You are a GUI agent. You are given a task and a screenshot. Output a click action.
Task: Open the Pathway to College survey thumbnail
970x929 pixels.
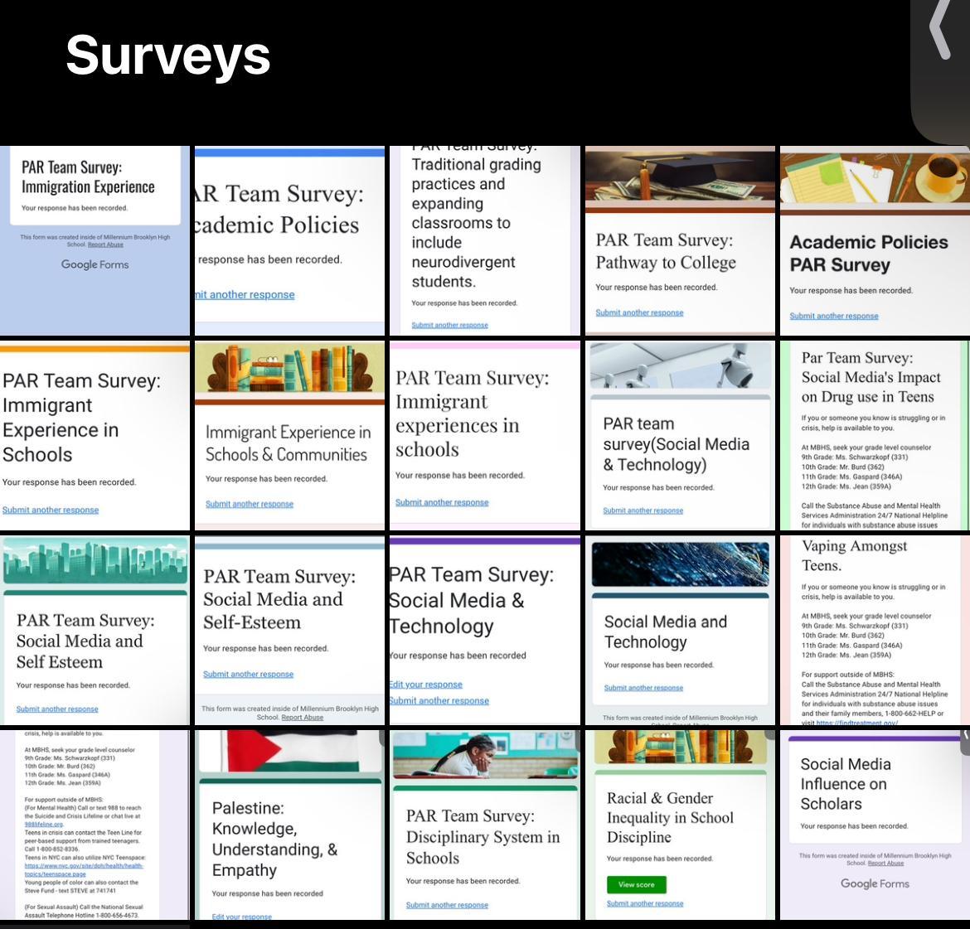click(680, 240)
